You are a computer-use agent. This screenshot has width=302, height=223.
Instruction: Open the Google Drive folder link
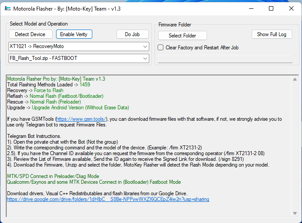point(108,199)
